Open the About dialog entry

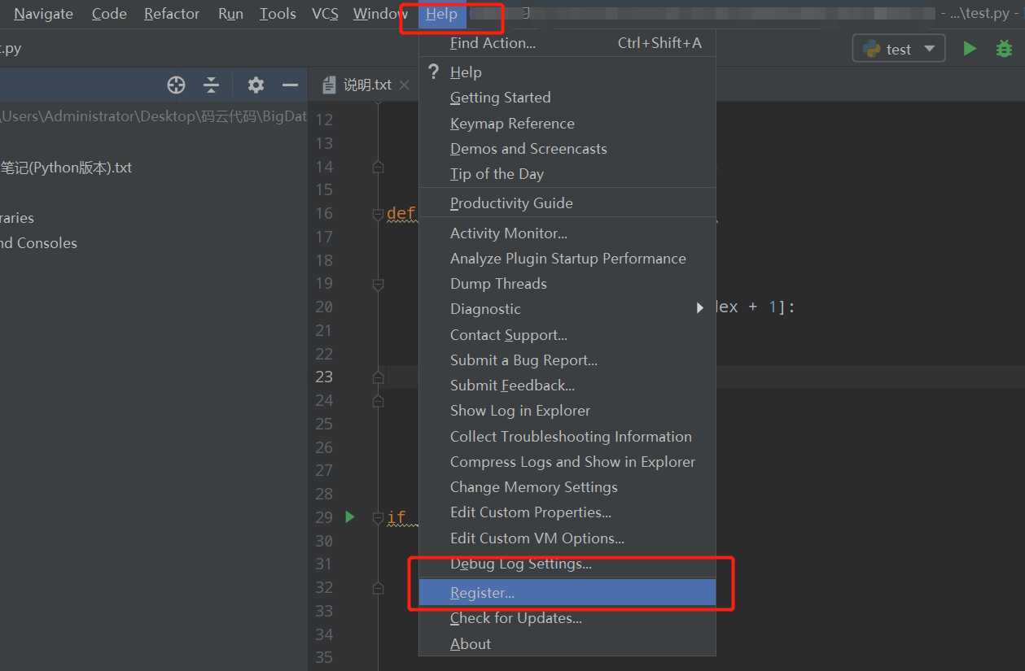tap(567, 644)
